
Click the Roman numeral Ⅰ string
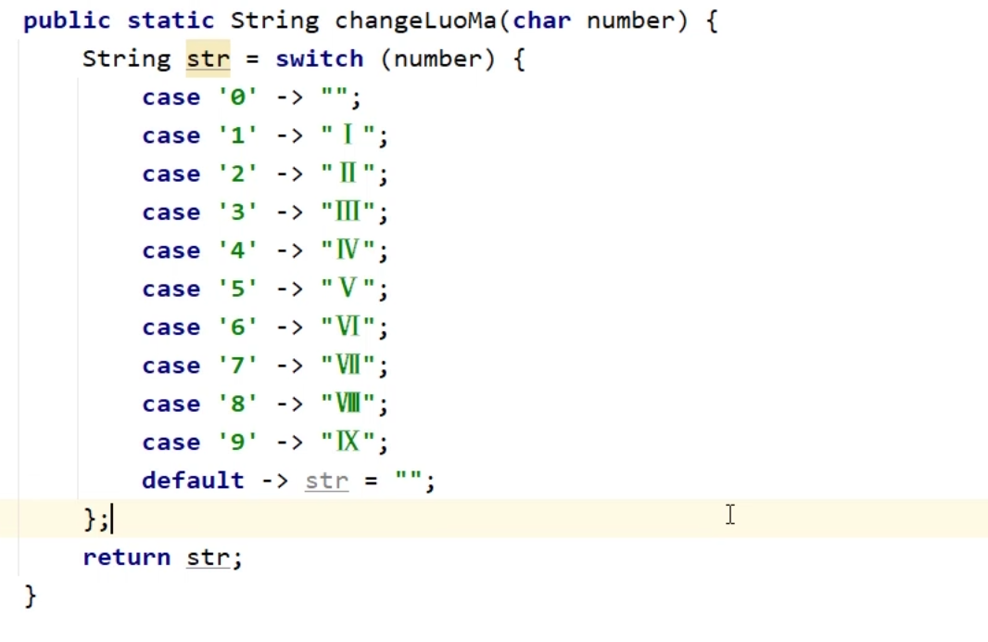(x=348, y=136)
